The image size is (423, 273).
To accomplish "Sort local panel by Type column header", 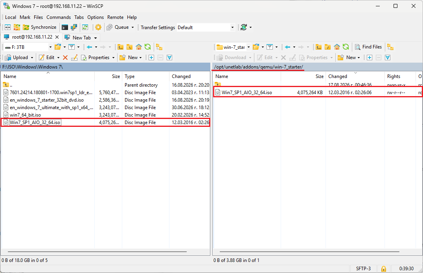I will point(146,76).
